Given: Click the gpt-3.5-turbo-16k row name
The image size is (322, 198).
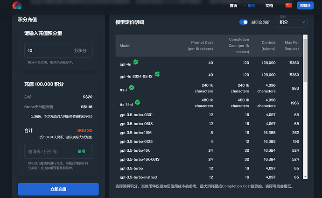Looking at the screenshot, I should [135, 150].
